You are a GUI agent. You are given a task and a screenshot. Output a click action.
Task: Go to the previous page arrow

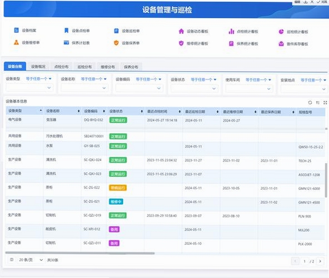coord(295,261)
